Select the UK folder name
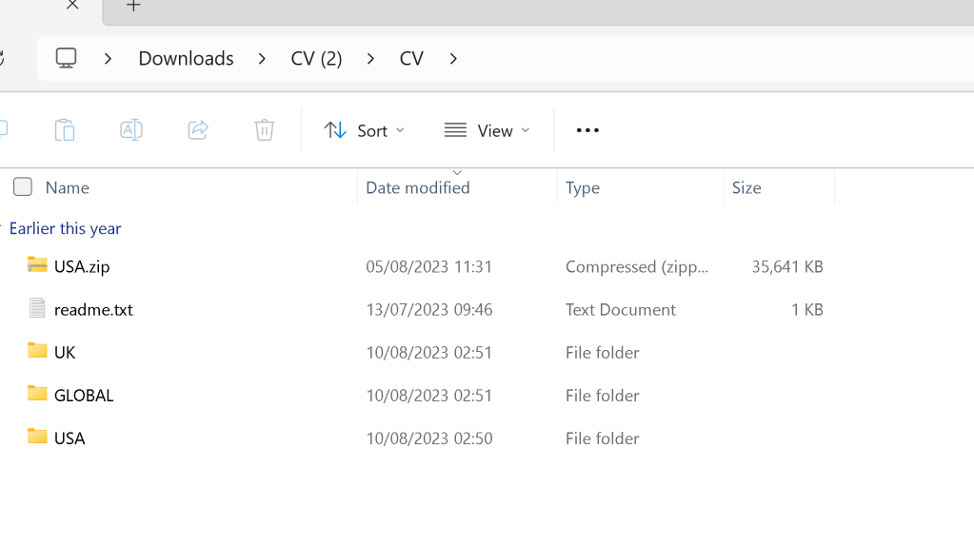The image size is (974, 544). 65,352
